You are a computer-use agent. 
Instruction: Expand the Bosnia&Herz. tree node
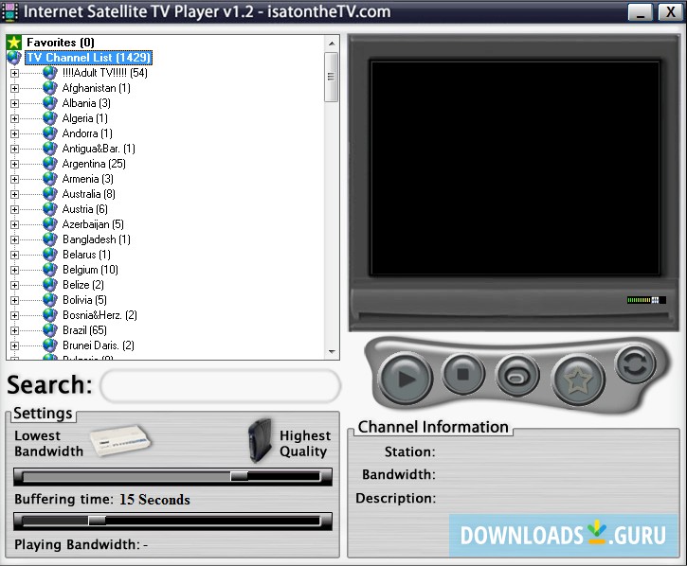tap(14, 315)
